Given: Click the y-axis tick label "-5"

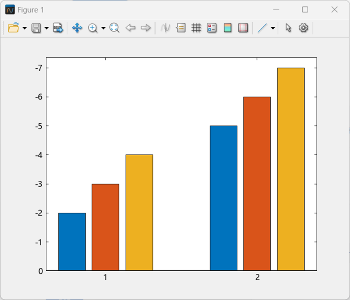Looking at the screenshot, I should [x=39, y=126].
